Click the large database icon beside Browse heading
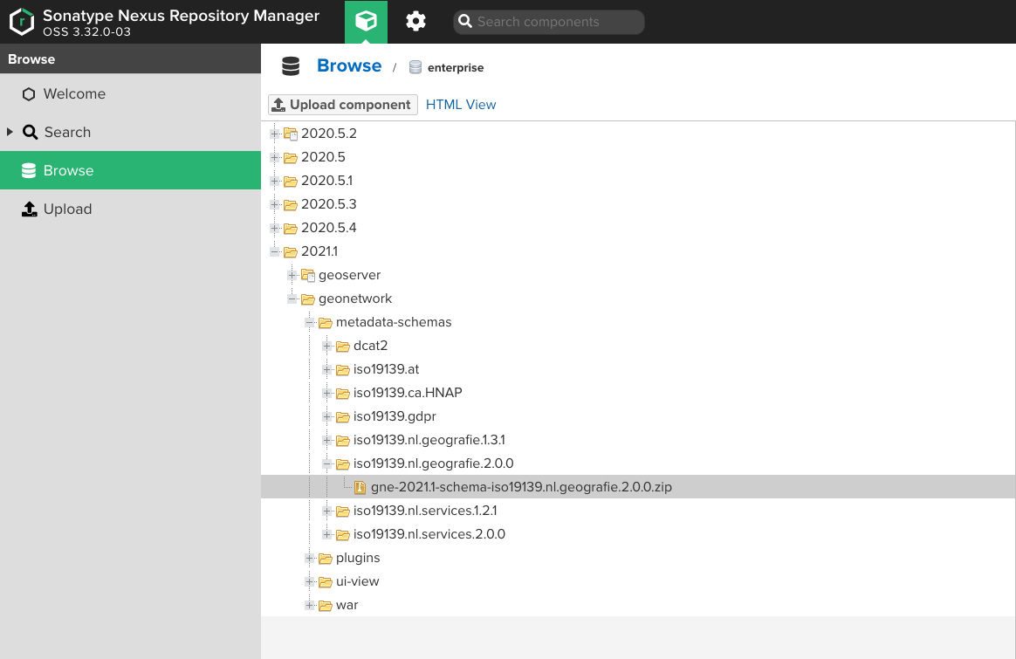 point(291,66)
